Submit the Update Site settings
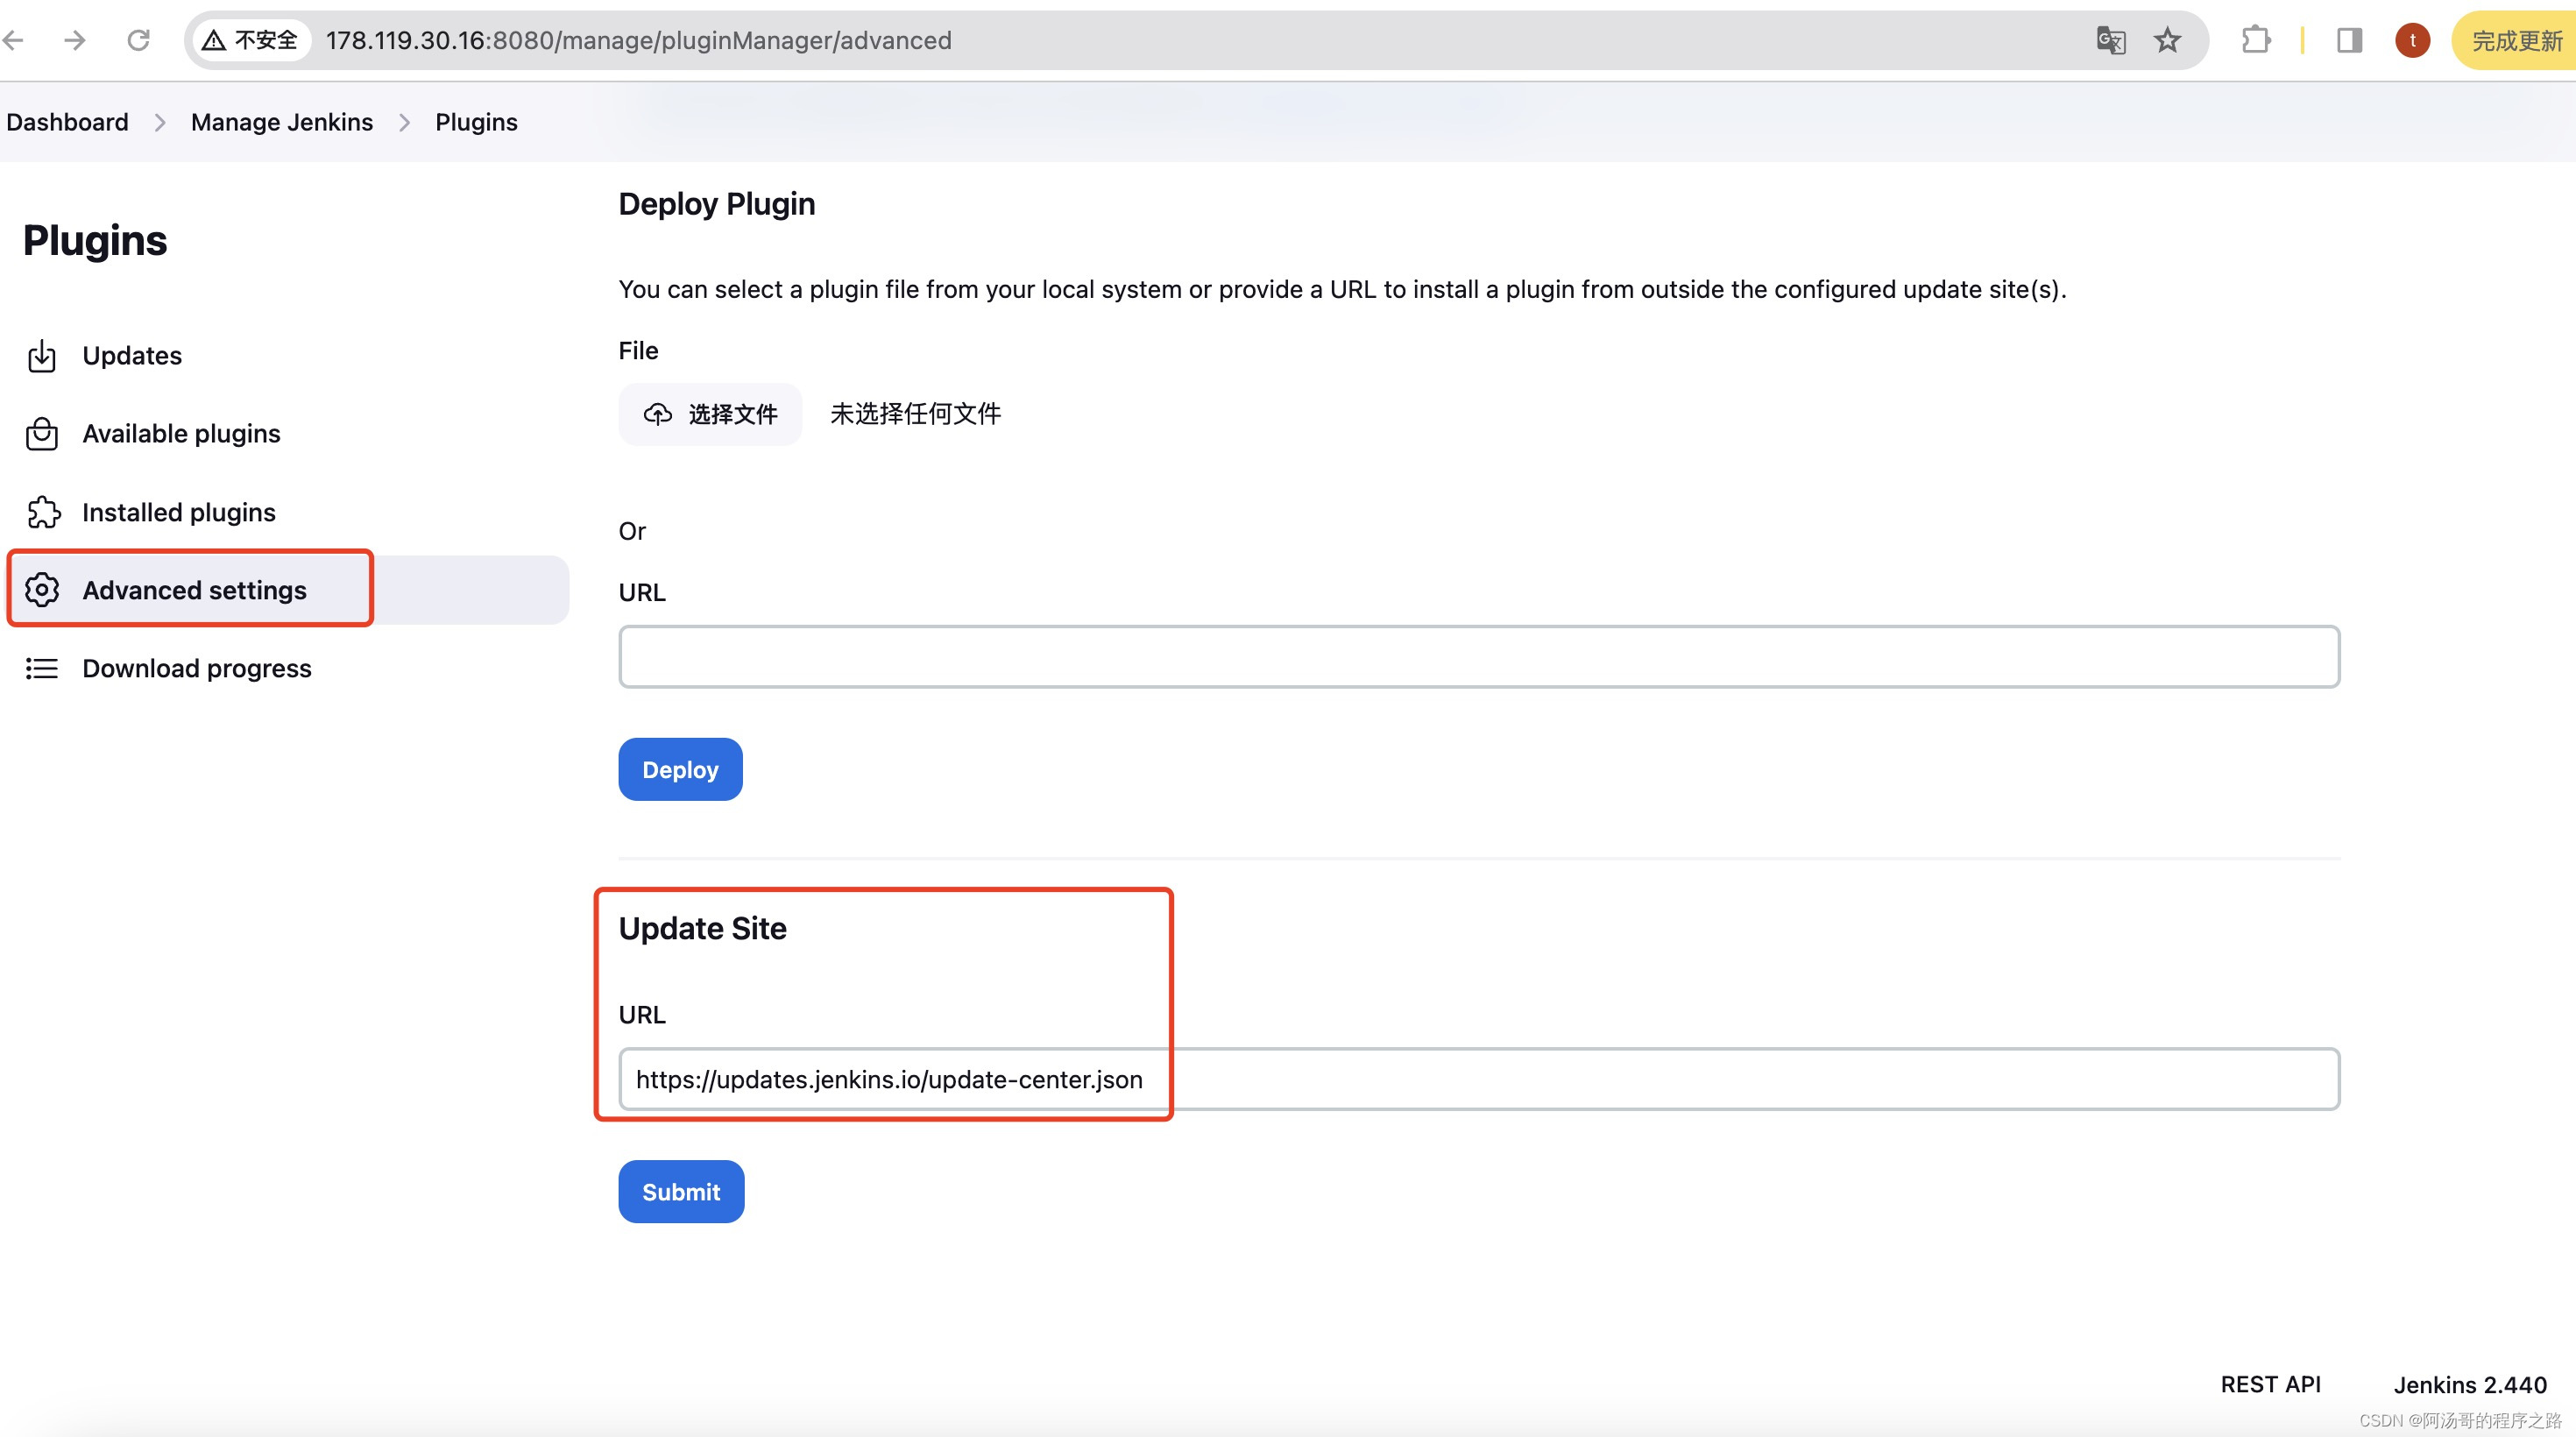Viewport: 2576px width, 1437px height. [x=681, y=1191]
